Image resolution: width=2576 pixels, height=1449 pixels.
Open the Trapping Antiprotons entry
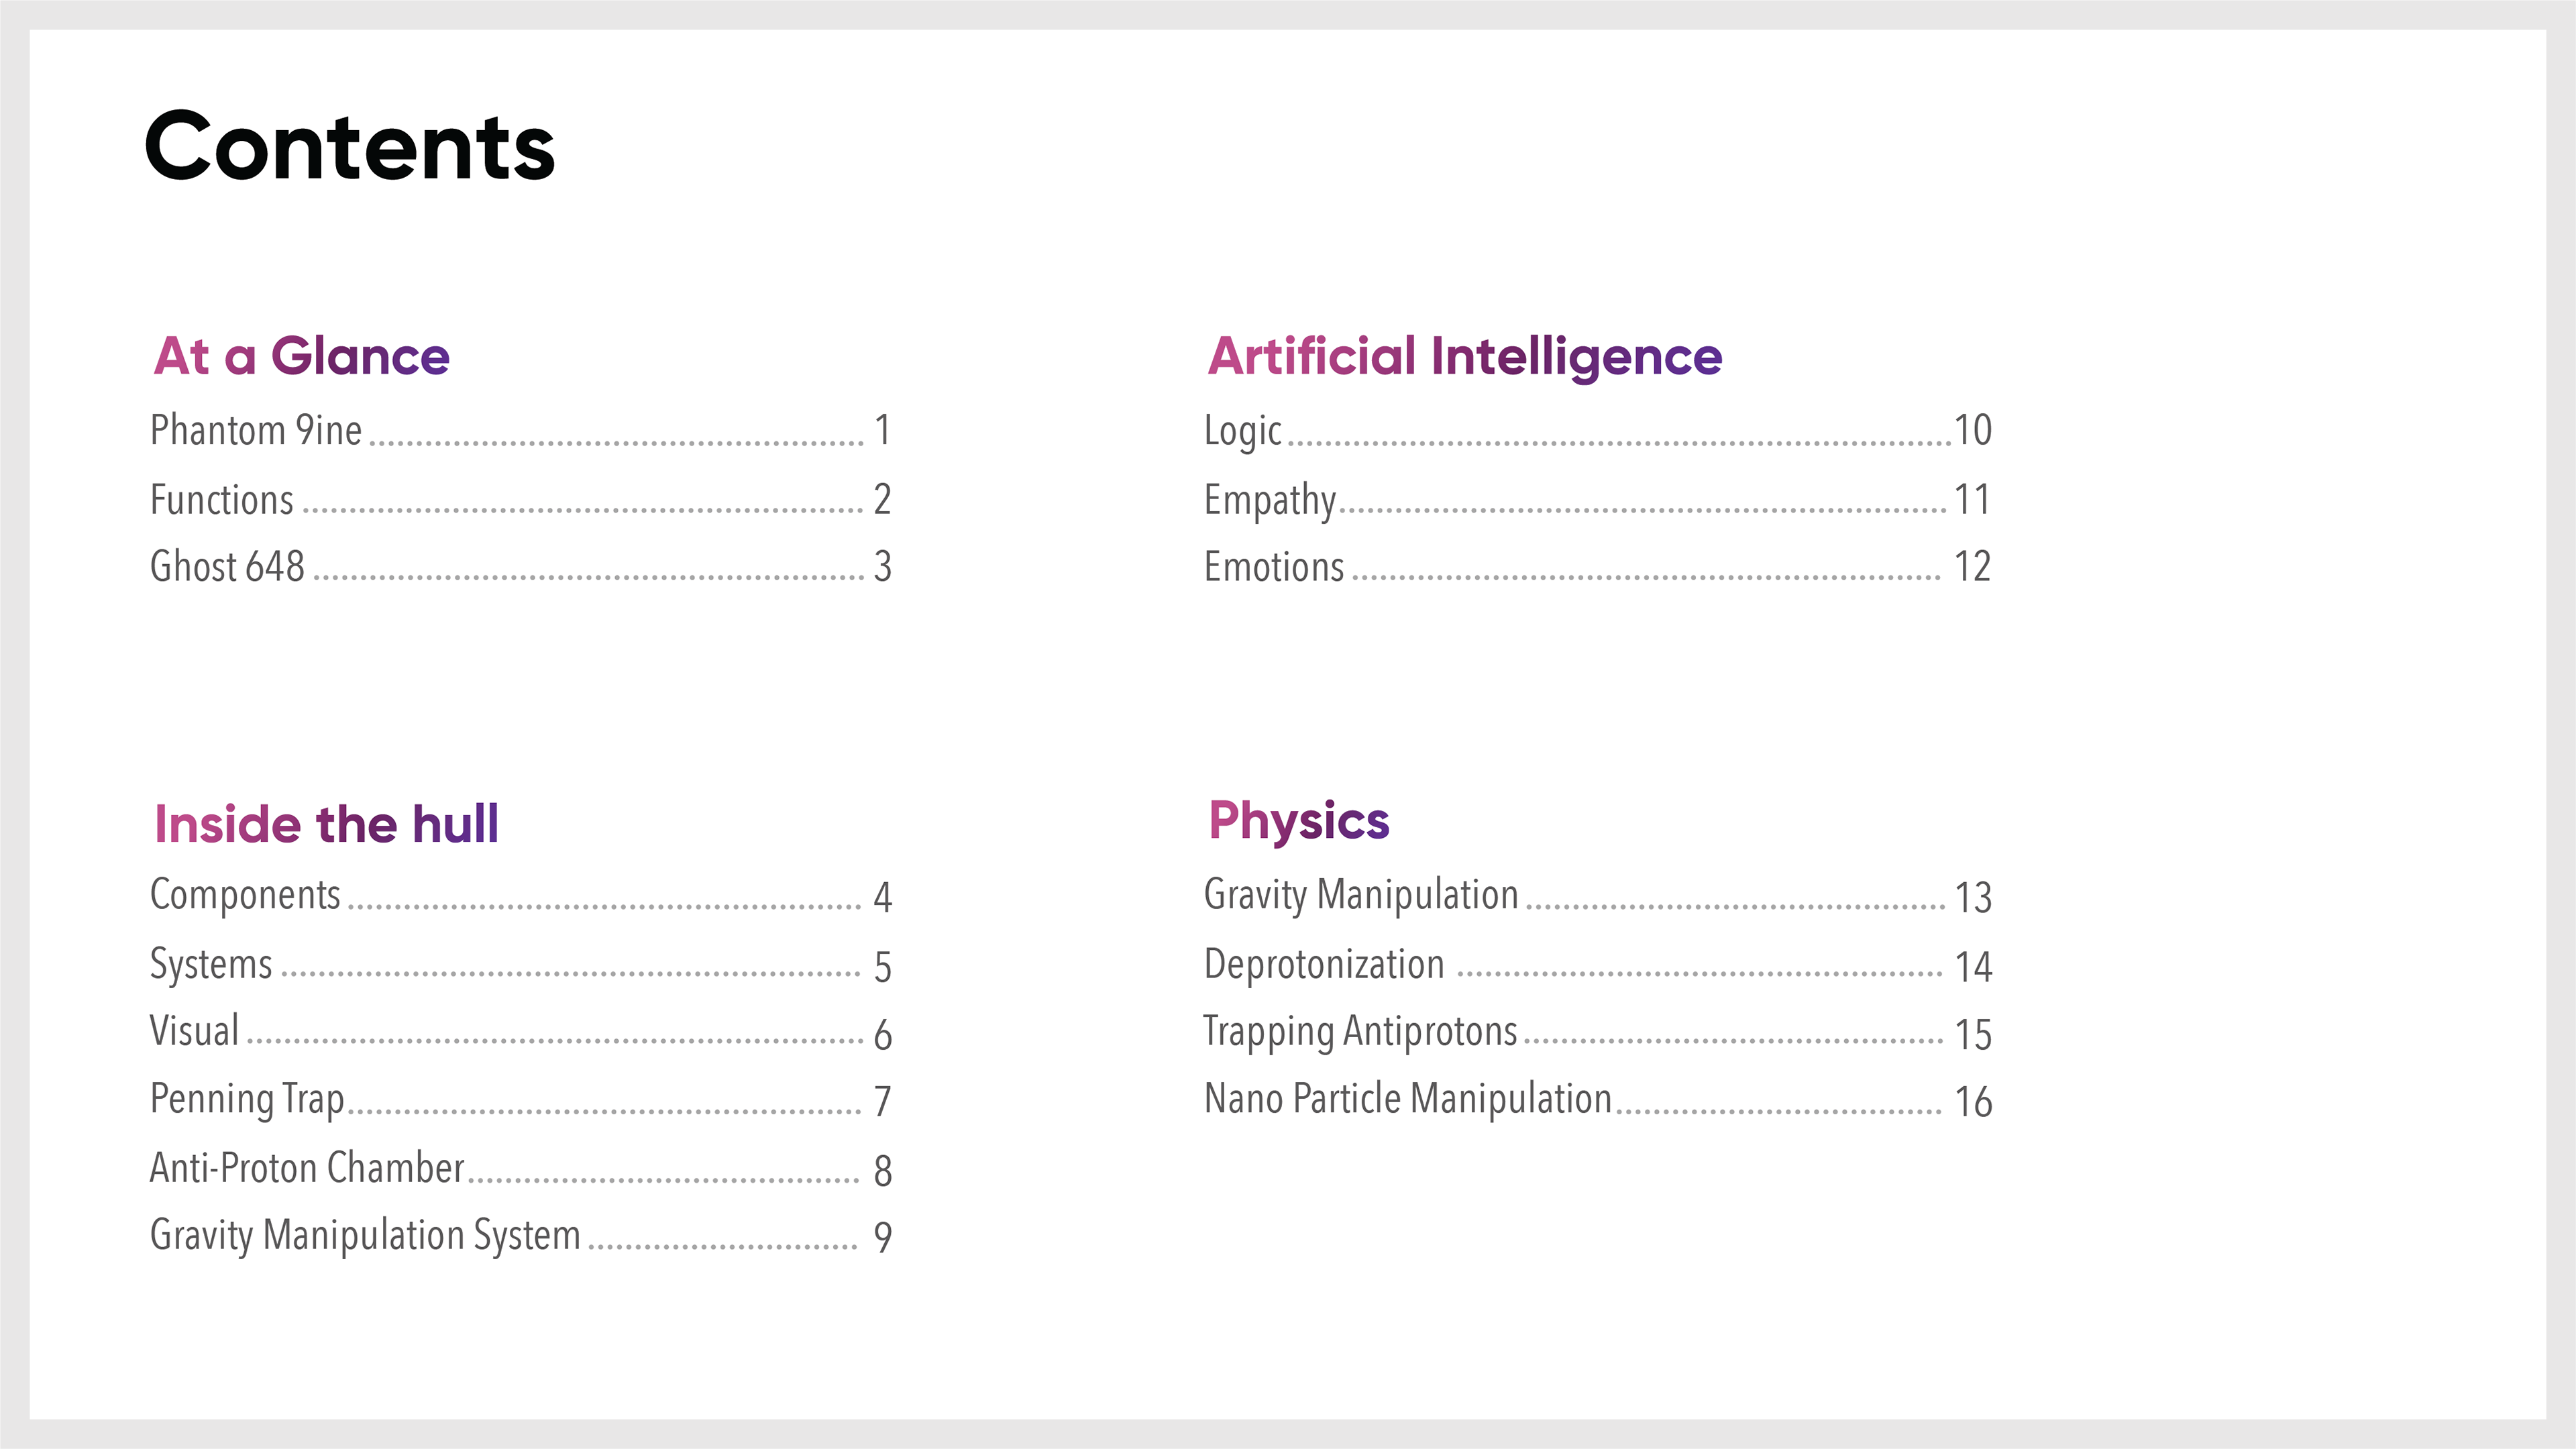tap(1598, 1033)
